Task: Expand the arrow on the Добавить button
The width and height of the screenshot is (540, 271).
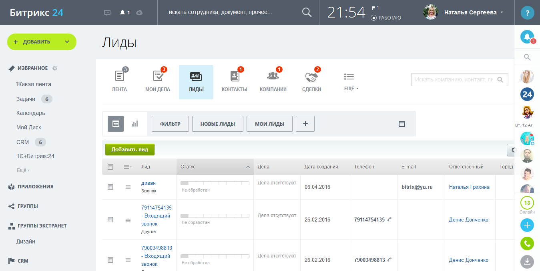Action: pos(67,42)
